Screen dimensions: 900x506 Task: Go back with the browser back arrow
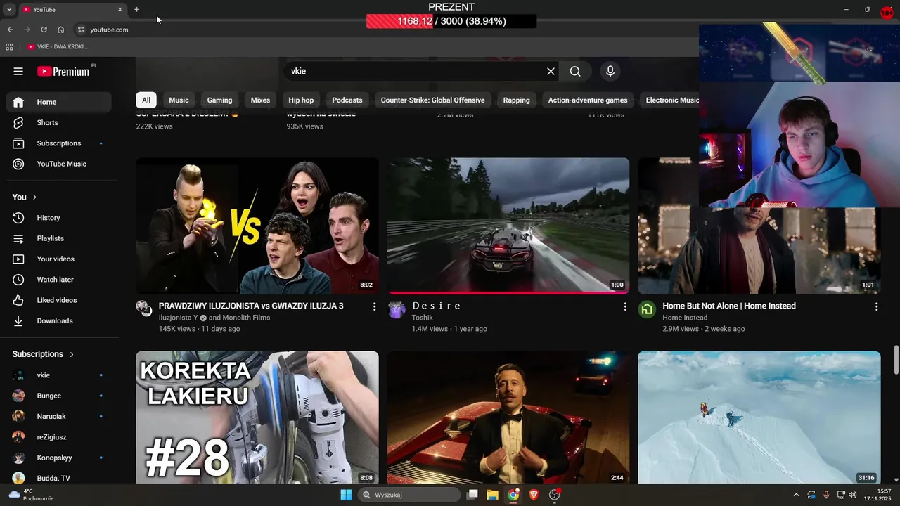pos(10,30)
